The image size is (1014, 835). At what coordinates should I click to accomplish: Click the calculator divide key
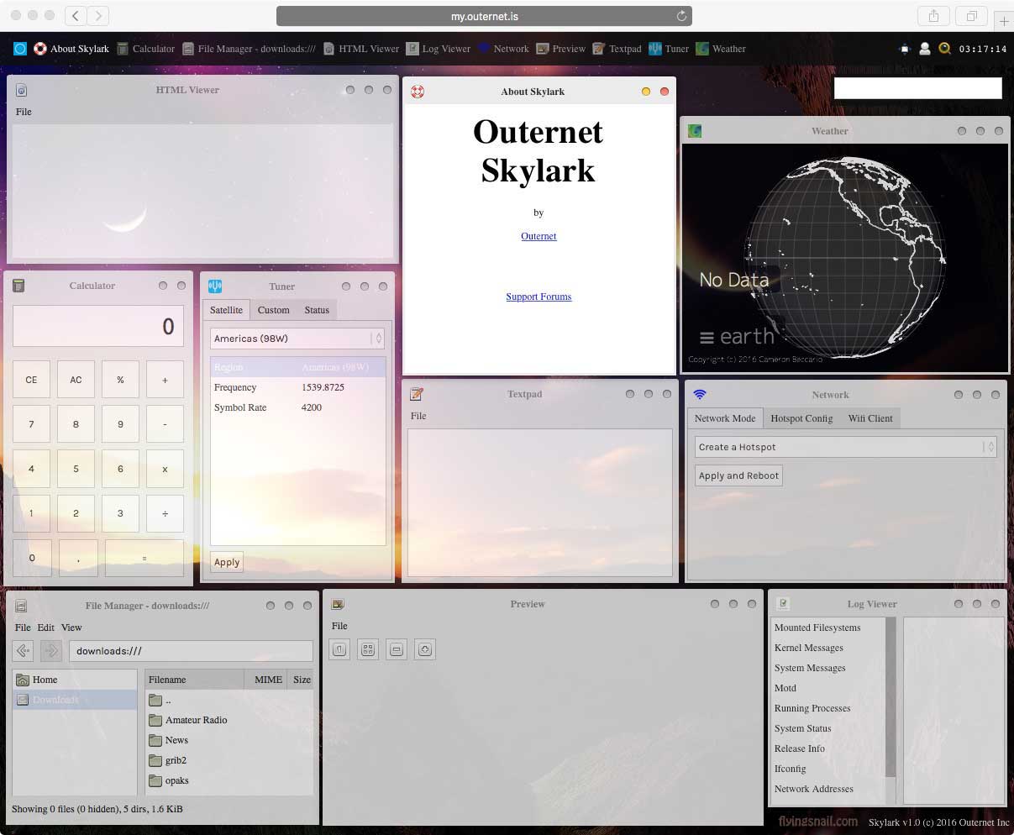(165, 513)
